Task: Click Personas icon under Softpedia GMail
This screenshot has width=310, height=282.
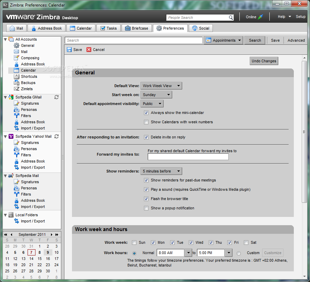Action: point(17,109)
